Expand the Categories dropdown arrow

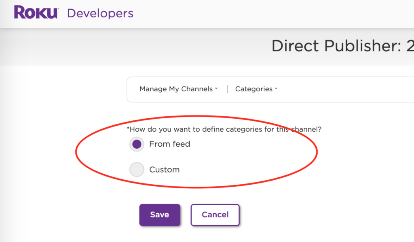276,88
